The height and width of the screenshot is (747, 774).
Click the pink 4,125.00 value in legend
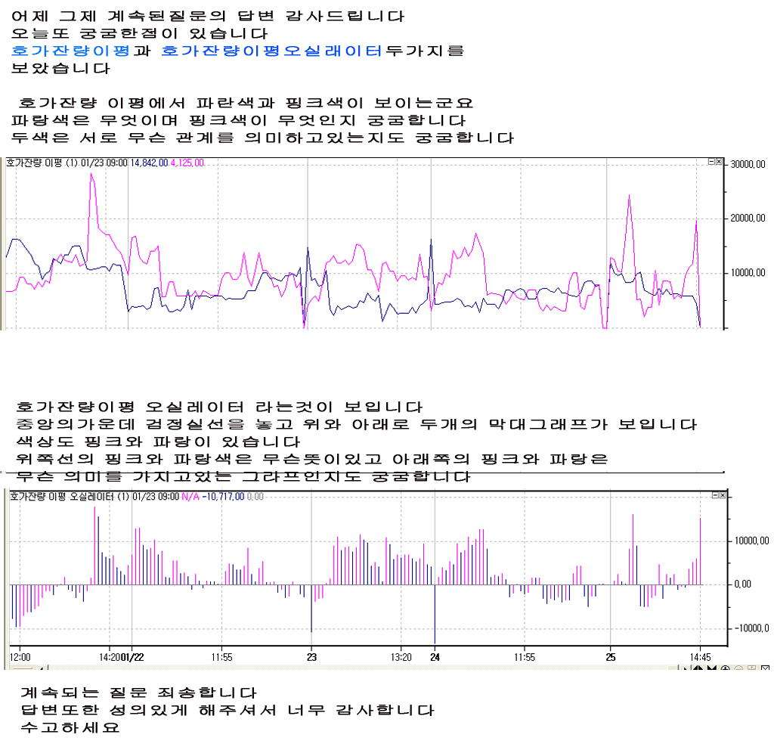[x=187, y=163]
